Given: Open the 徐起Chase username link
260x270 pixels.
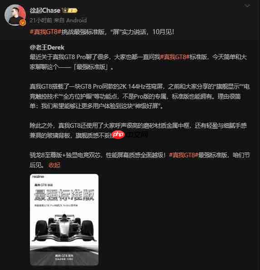Looking at the screenshot, I should click(x=45, y=10).
